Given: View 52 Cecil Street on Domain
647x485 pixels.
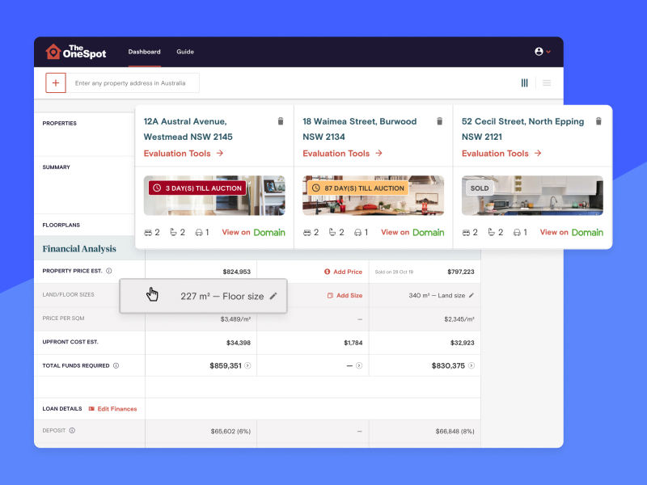Looking at the screenshot, I should pyautogui.click(x=572, y=233).
